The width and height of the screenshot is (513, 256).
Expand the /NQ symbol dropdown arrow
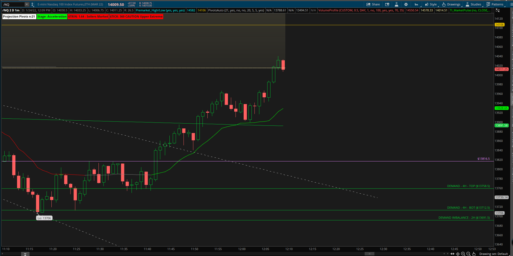pos(27,4)
